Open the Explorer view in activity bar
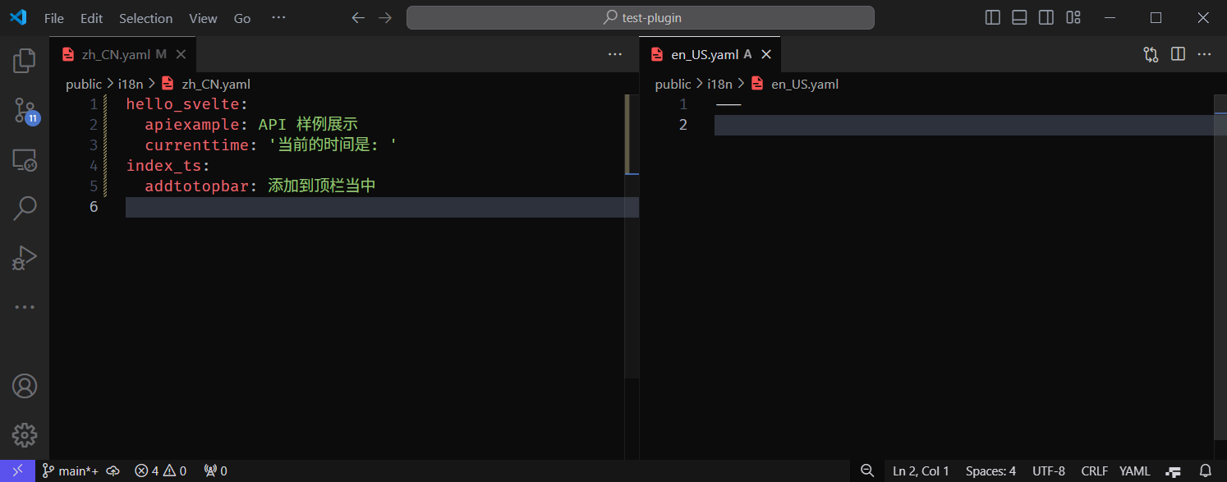The width and height of the screenshot is (1227, 482). (x=25, y=60)
